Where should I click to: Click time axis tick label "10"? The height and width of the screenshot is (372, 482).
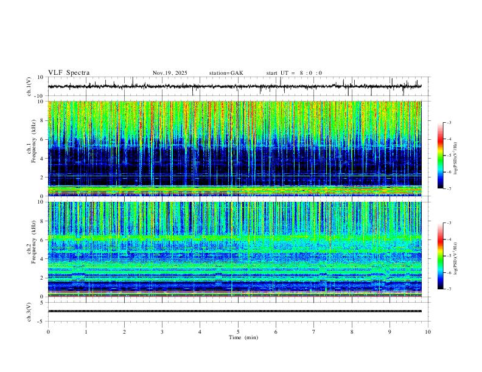[x=428, y=332]
